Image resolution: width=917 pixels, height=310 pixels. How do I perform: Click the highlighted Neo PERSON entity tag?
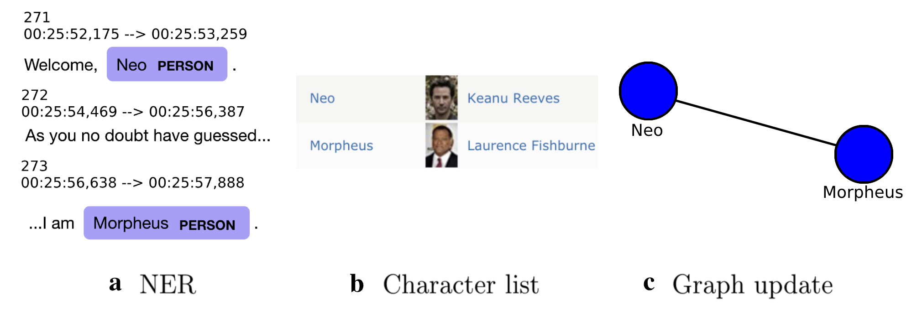[x=167, y=64]
